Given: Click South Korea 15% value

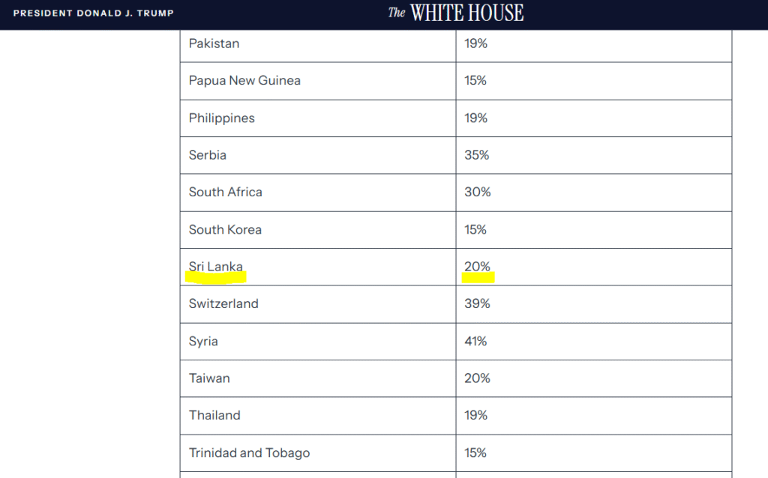Looking at the screenshot, I should [x=475, y=229].
